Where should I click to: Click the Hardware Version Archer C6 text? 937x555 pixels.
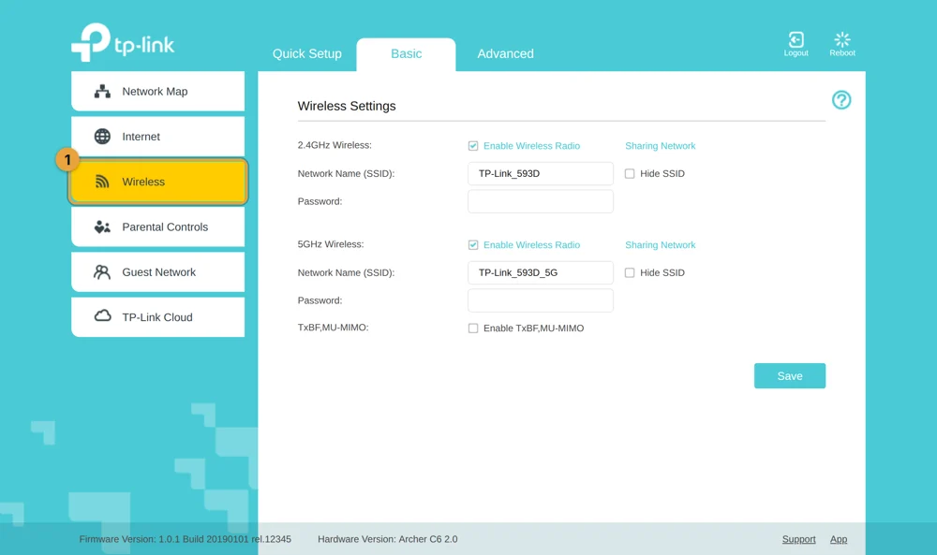click(388, 539)
